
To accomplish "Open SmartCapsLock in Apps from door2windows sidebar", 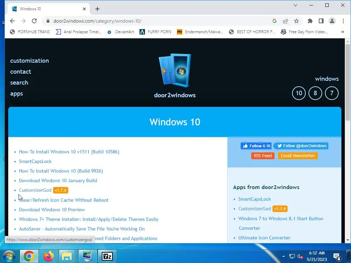I will click(255, 199).
